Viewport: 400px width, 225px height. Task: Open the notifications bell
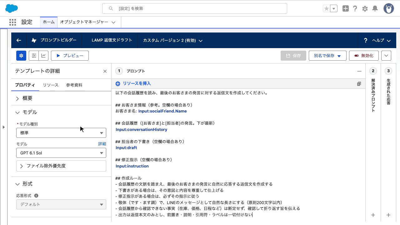point(375,9)
